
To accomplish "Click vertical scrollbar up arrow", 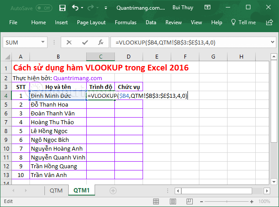I will pyautogui.click(x=274, y=57).
